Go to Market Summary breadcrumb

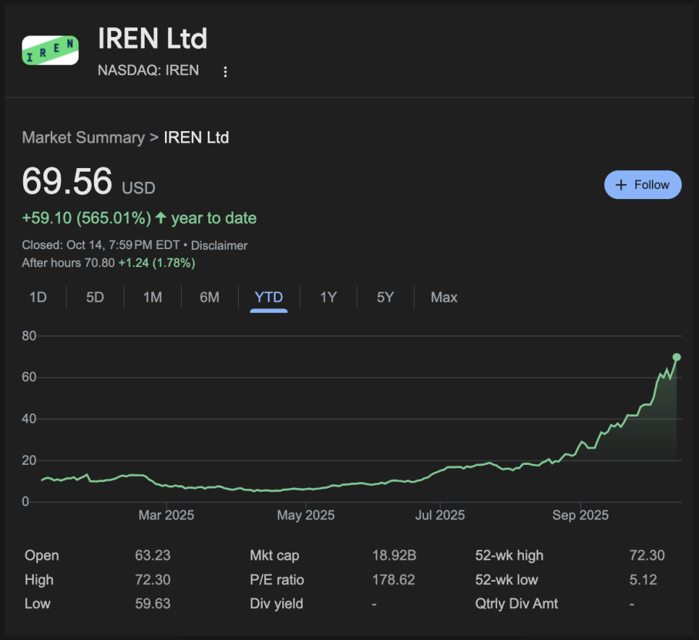coord(83,138)
